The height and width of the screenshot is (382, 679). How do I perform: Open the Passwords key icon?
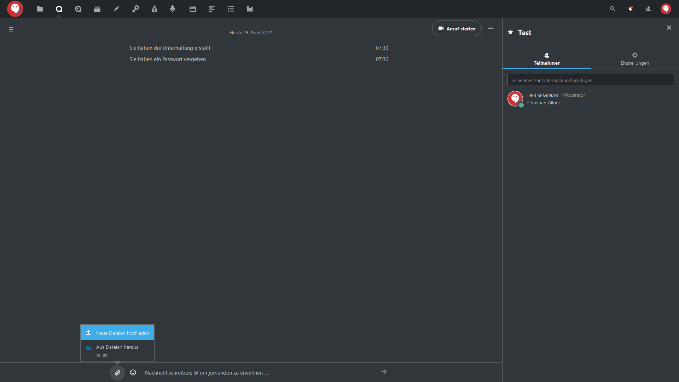click(x=135, y=9)
